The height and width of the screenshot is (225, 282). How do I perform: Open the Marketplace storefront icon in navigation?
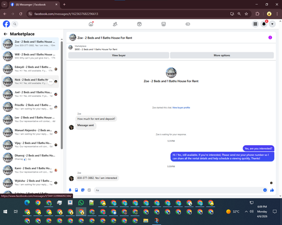(164, 24)
